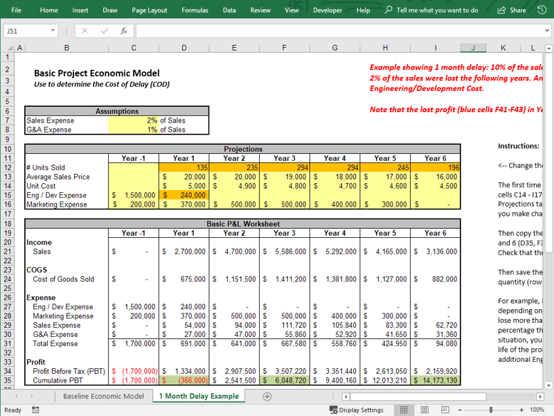
Task: Switch to Page Layout view icon
Action: point(425,410)
